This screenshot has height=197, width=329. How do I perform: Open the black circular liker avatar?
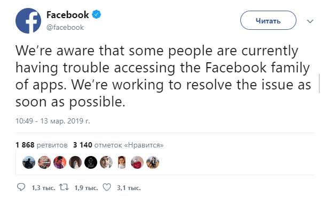point(91,162)
